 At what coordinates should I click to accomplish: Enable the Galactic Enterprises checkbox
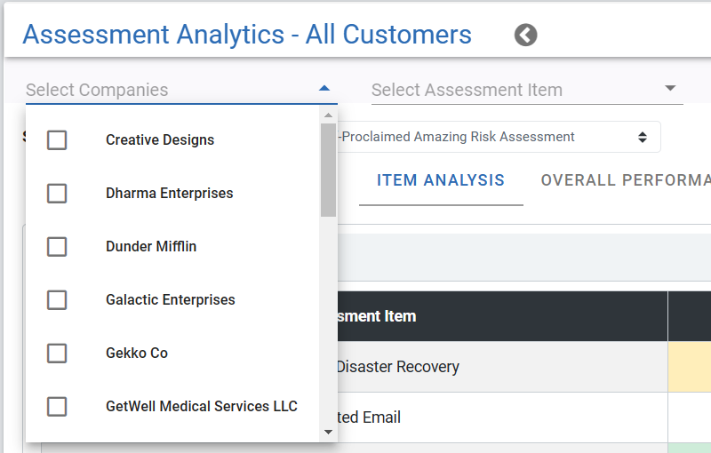[57, 300]
